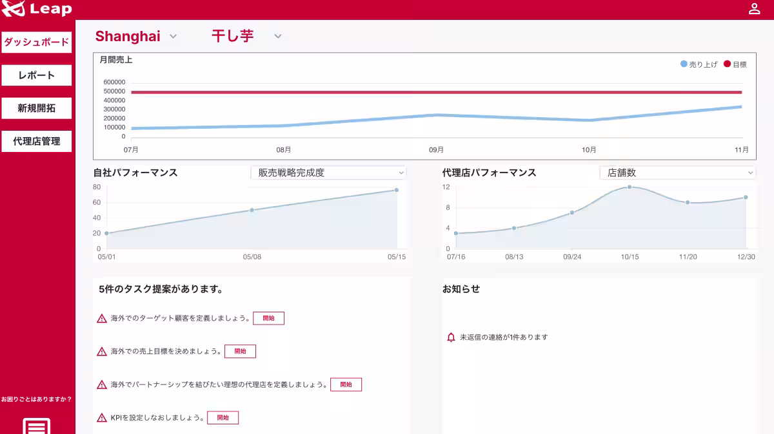This screenshot has width=774, height=434.
Task: Click the 10/15 peak point on the agency chart
Action: (630, 187)
